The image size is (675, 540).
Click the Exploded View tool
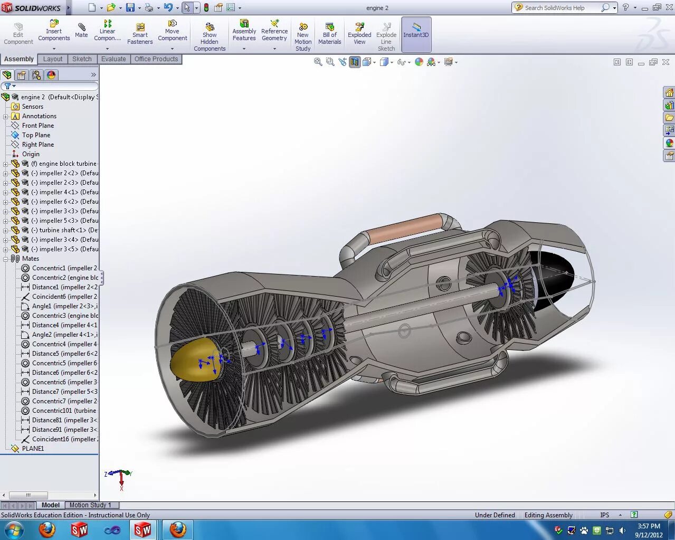coord(359,32)
